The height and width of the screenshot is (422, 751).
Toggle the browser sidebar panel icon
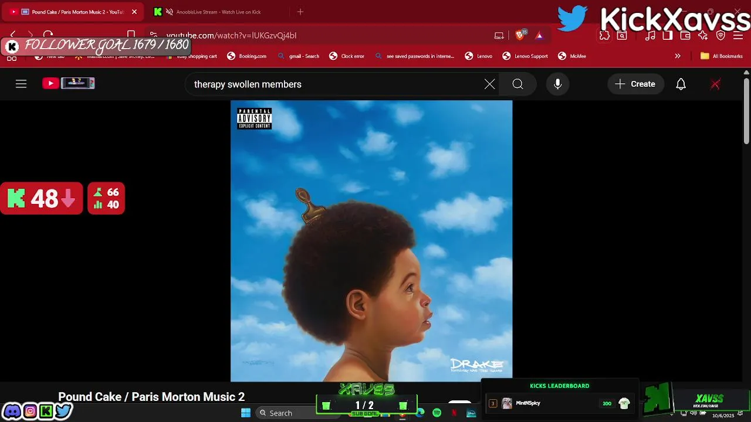[x=668, y=35]
